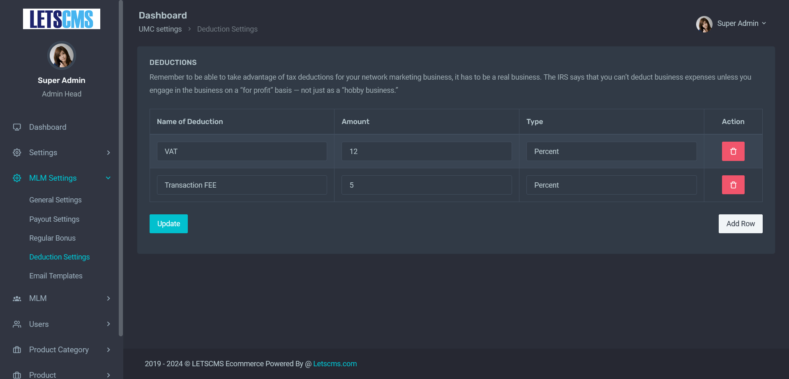Select the Settings gear icon
This screenshot has height=379, width=789.
(x=16, y=152)
